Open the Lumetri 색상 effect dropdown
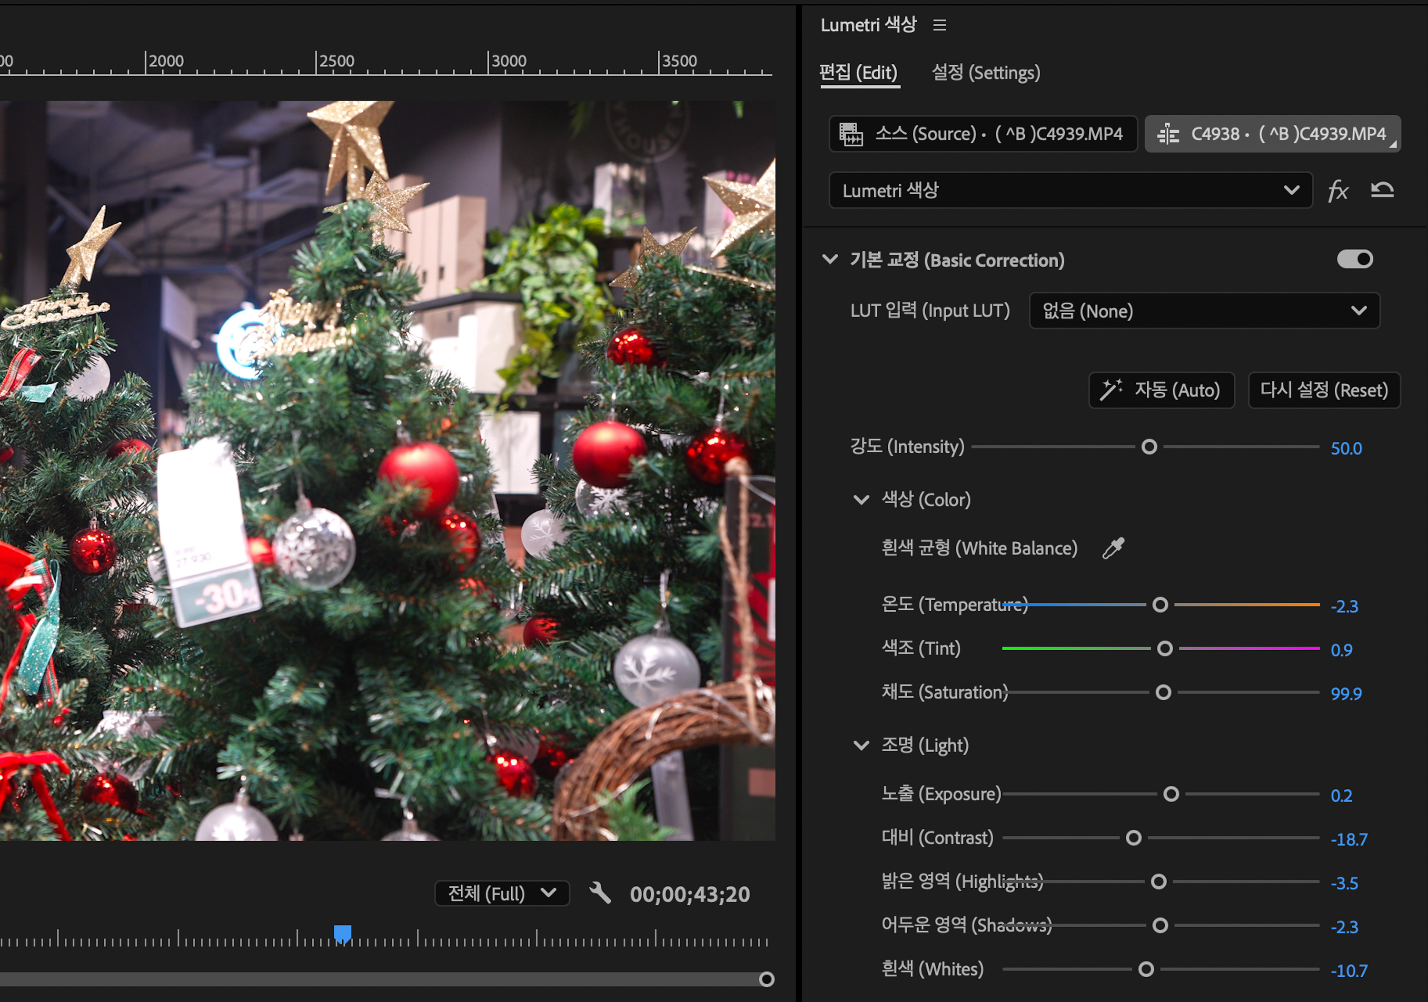1428x1002 pixels. (x=1070, y=190)
